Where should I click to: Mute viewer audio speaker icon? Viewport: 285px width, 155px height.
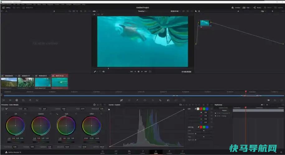click(103, 72)
